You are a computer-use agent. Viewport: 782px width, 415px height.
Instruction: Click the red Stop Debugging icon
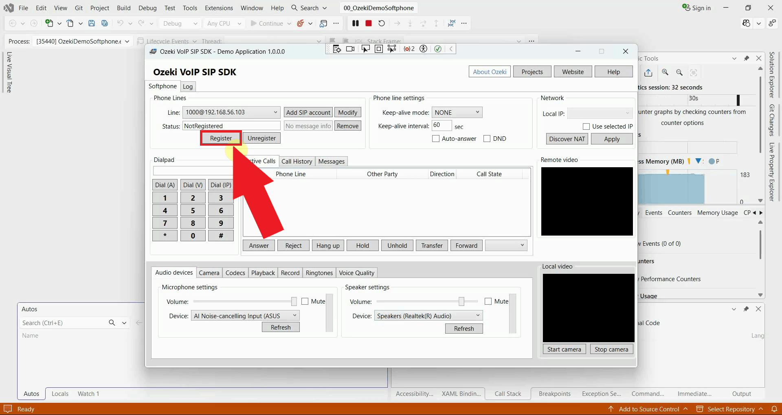369,23
